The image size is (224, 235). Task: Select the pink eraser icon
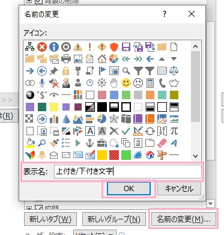[x=162, y=143]
